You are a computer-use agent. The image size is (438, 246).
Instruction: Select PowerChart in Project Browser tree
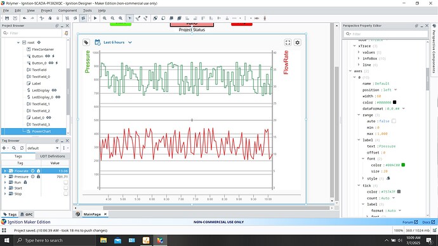pyautogui.click(x=41, y=131)
